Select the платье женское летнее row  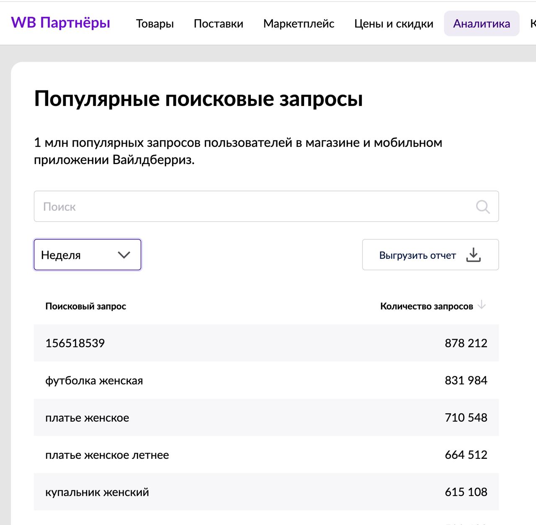pyautogui.click(x=266, y=455)
